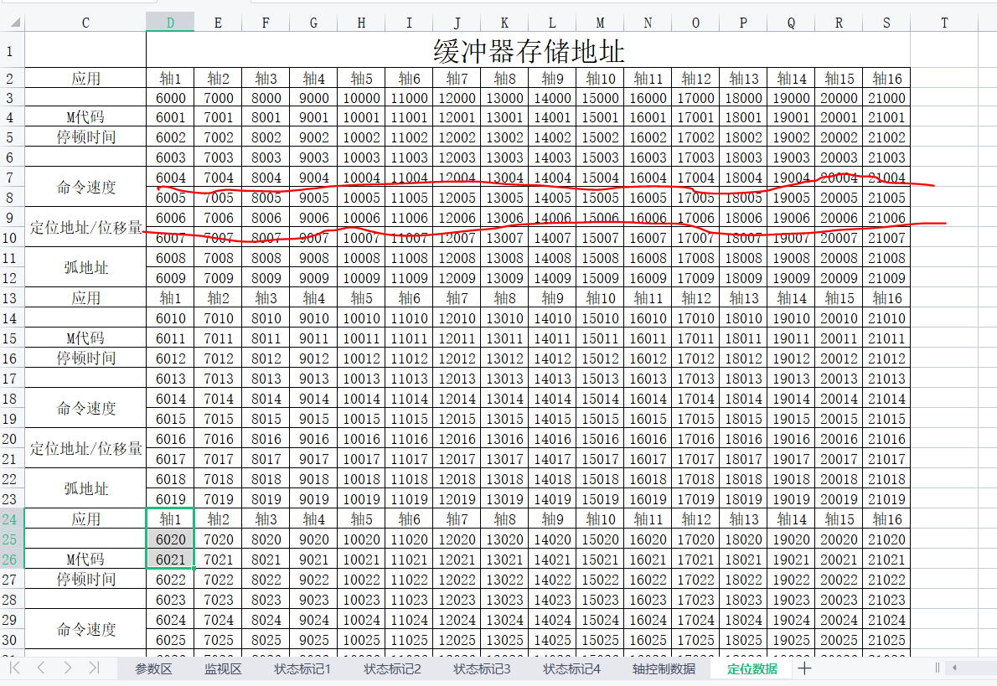Grab the sheet tab bar split handle

[937, 668]
